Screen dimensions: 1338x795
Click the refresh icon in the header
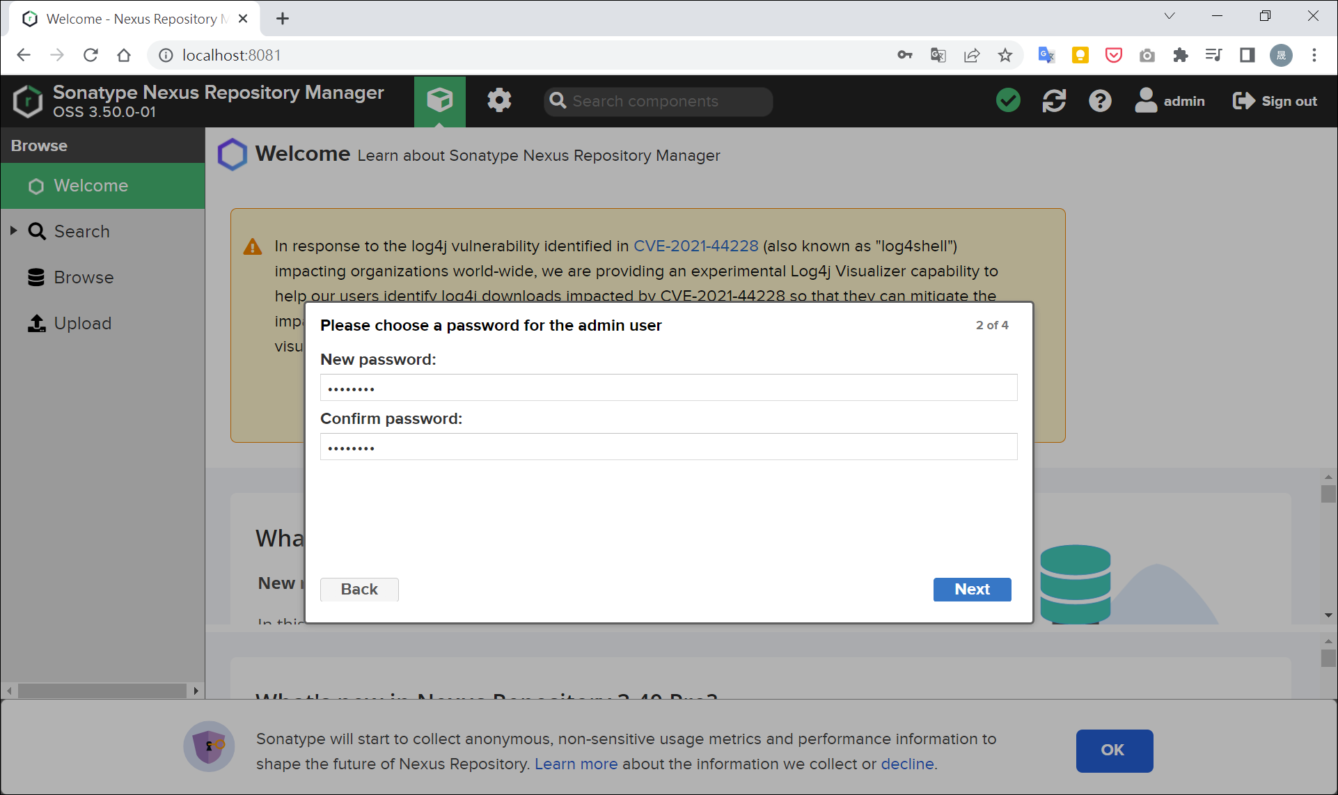coord(1054,100)
